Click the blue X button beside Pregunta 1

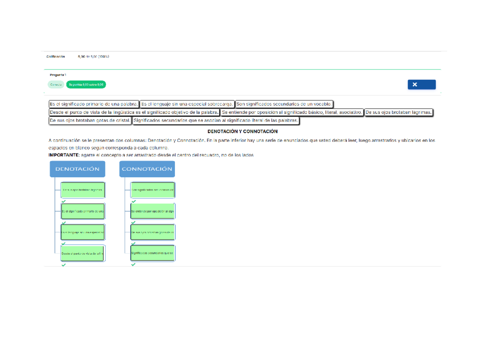pos(421,85)
